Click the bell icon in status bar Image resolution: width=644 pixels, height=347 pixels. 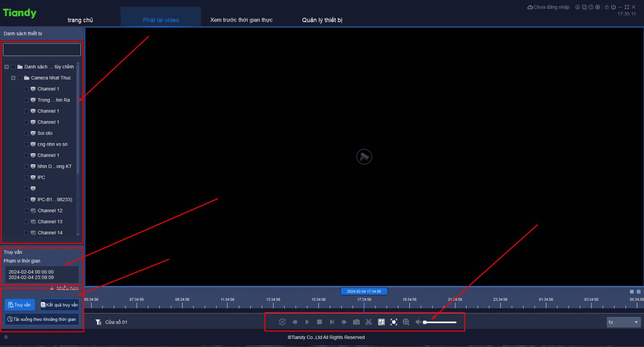tap(6, 337)
